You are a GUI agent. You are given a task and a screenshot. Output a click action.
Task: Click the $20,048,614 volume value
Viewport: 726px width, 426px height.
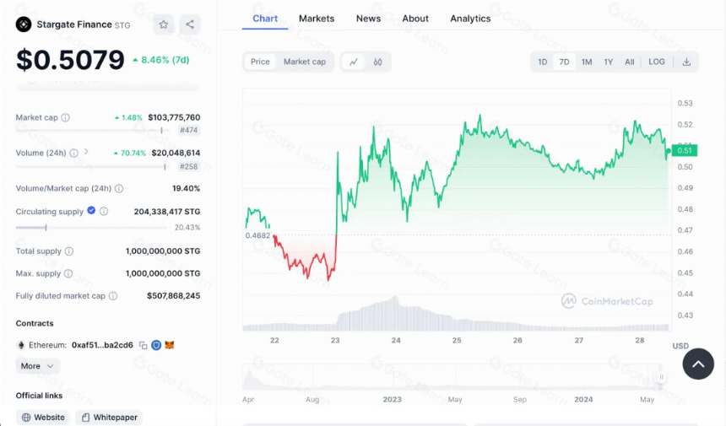click(176, 153)
